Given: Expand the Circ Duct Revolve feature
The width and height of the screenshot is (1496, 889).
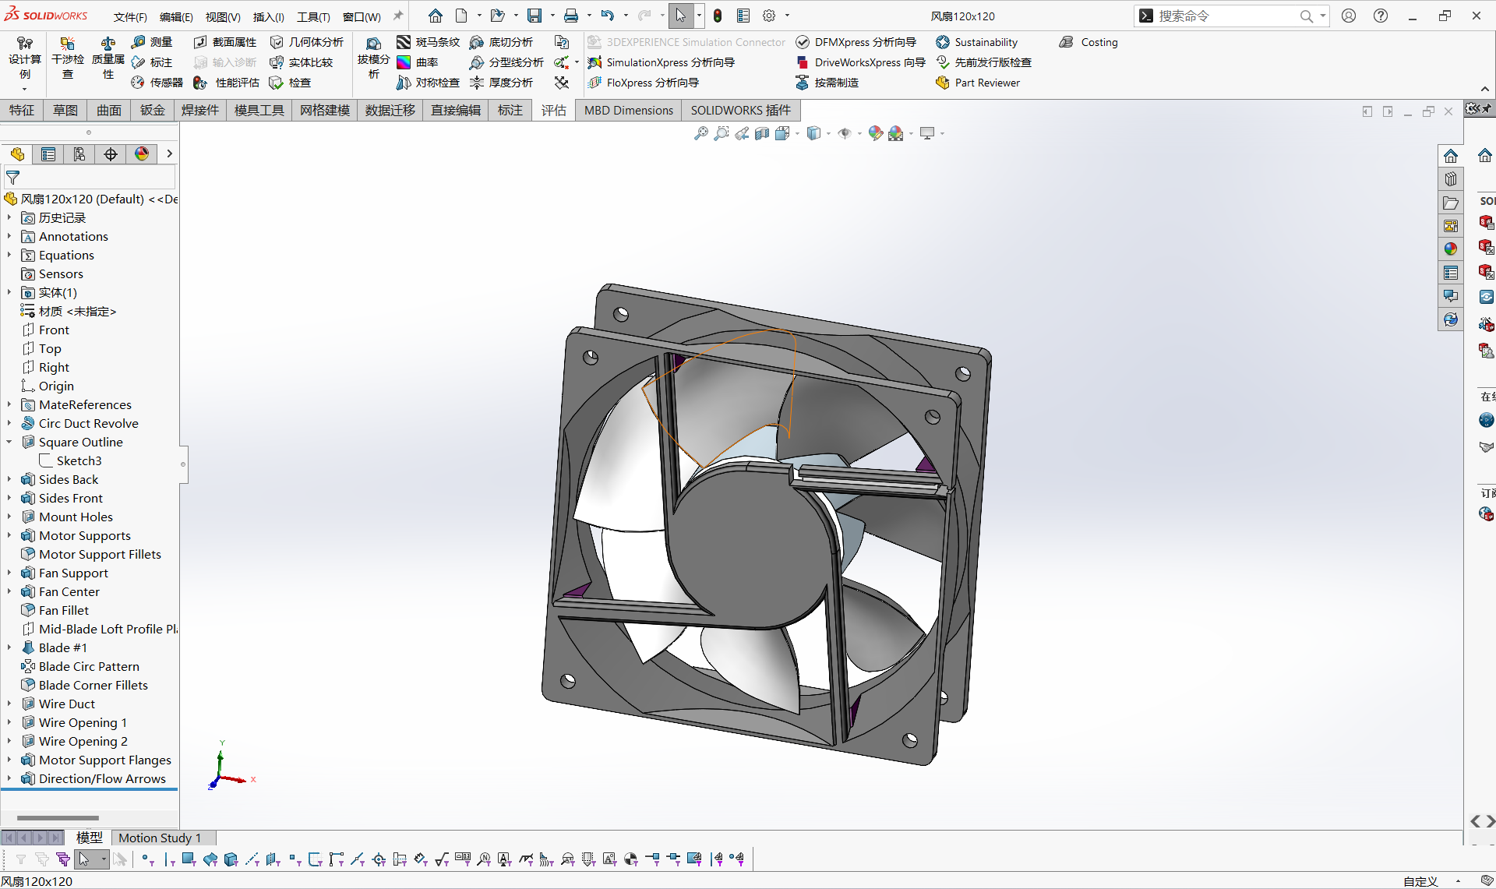Looking at the screenshot, I should click(9, 423).
